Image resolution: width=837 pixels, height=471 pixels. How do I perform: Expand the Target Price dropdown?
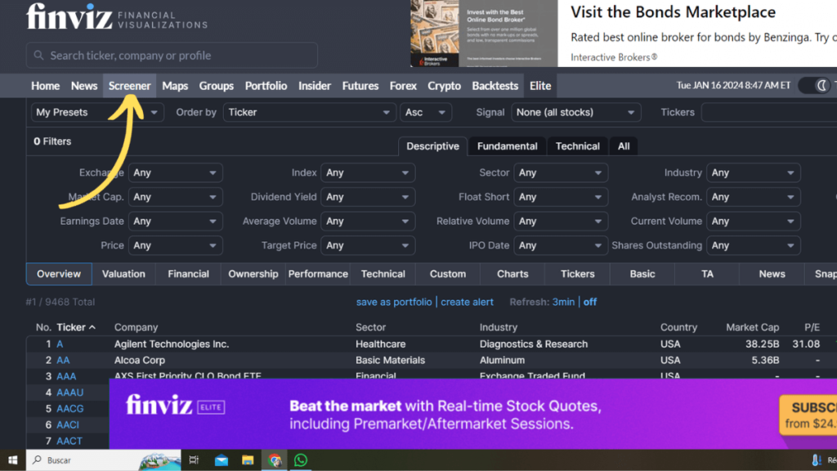coord(368,245)
